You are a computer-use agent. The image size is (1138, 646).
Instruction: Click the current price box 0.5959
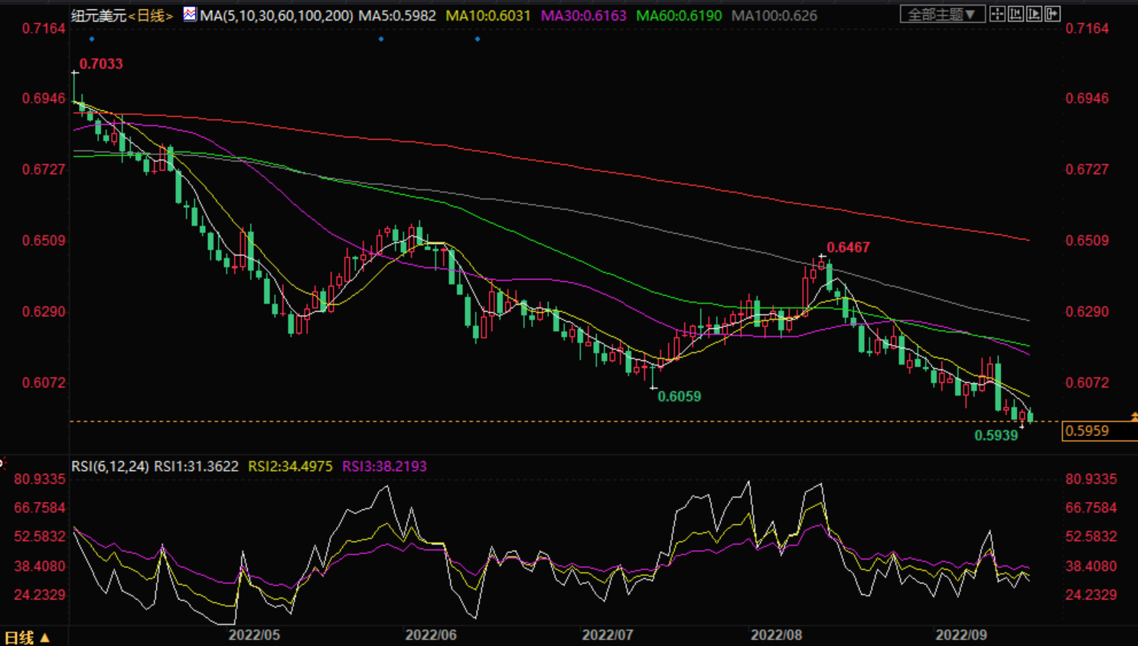pos(1099,431)
